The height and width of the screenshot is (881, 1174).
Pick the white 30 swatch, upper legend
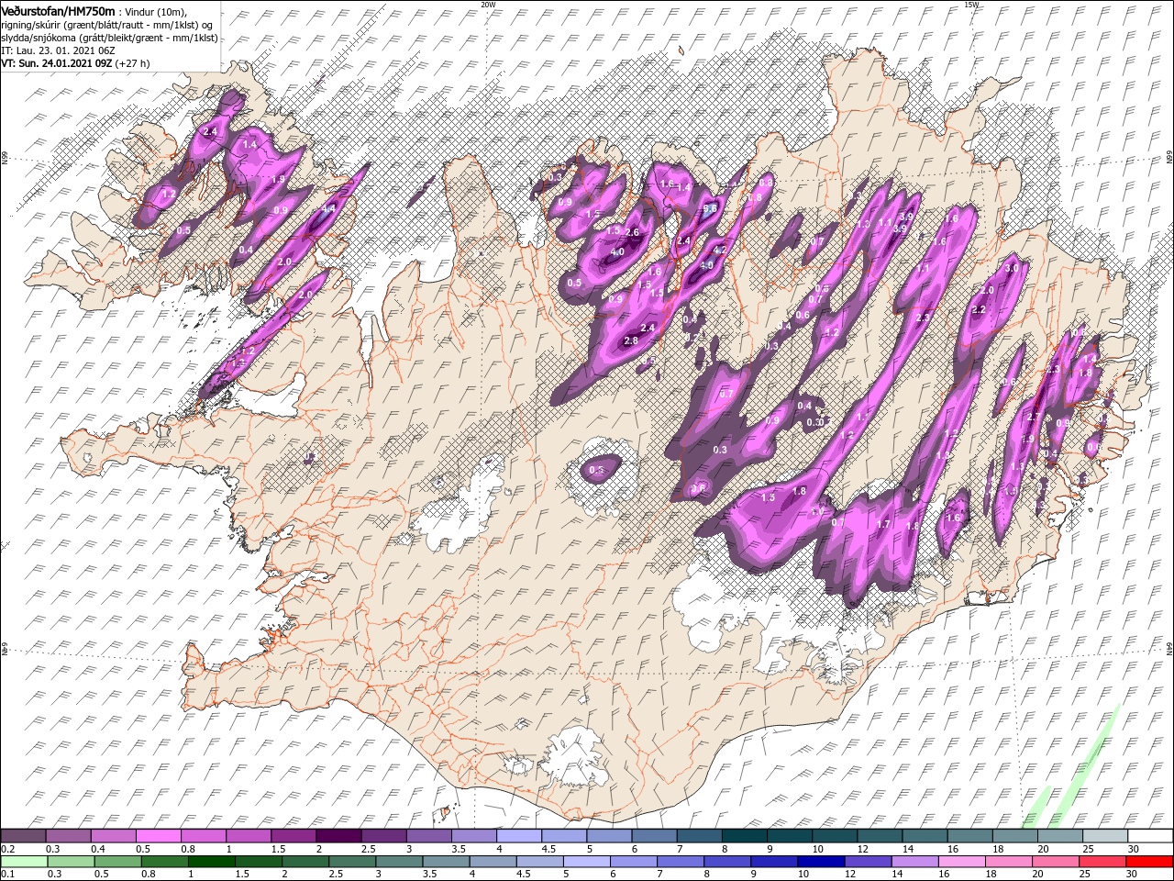click(1150, 836)
